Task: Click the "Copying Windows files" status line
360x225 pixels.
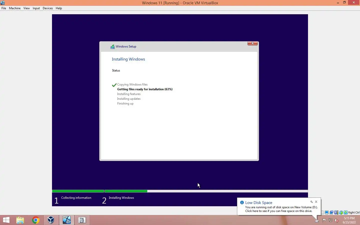Action: (x=132, y=84)
